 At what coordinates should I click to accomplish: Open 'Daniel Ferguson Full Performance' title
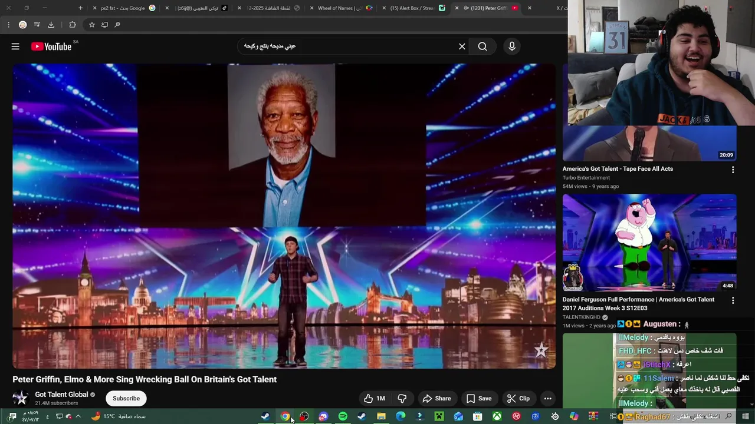pos(638,304)
